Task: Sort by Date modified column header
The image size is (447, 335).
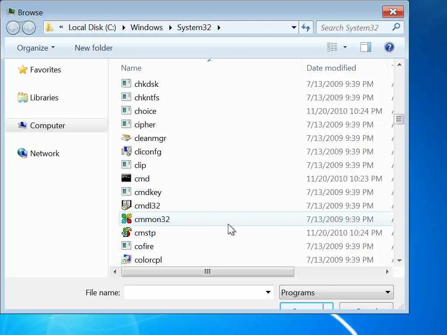Action: [x=331, y=68]
